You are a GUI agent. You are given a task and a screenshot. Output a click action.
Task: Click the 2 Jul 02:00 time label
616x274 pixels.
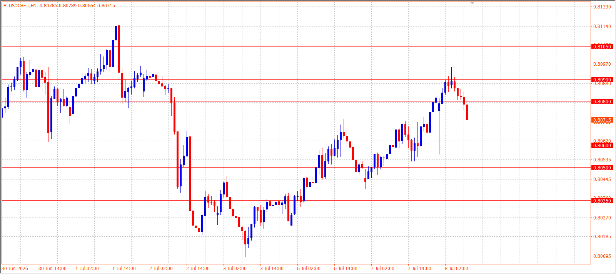(161, 269)
